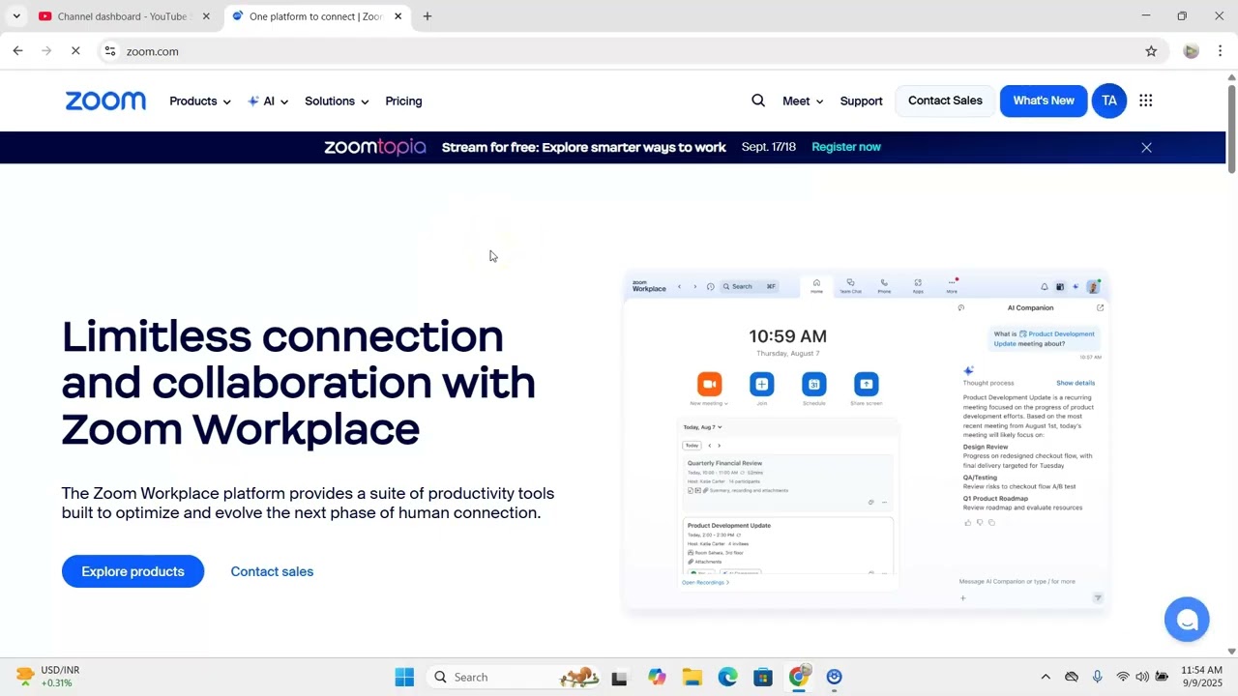
Task: Switch to the Channel dashboard YouTube tab
Action: (x=123, y=16)
